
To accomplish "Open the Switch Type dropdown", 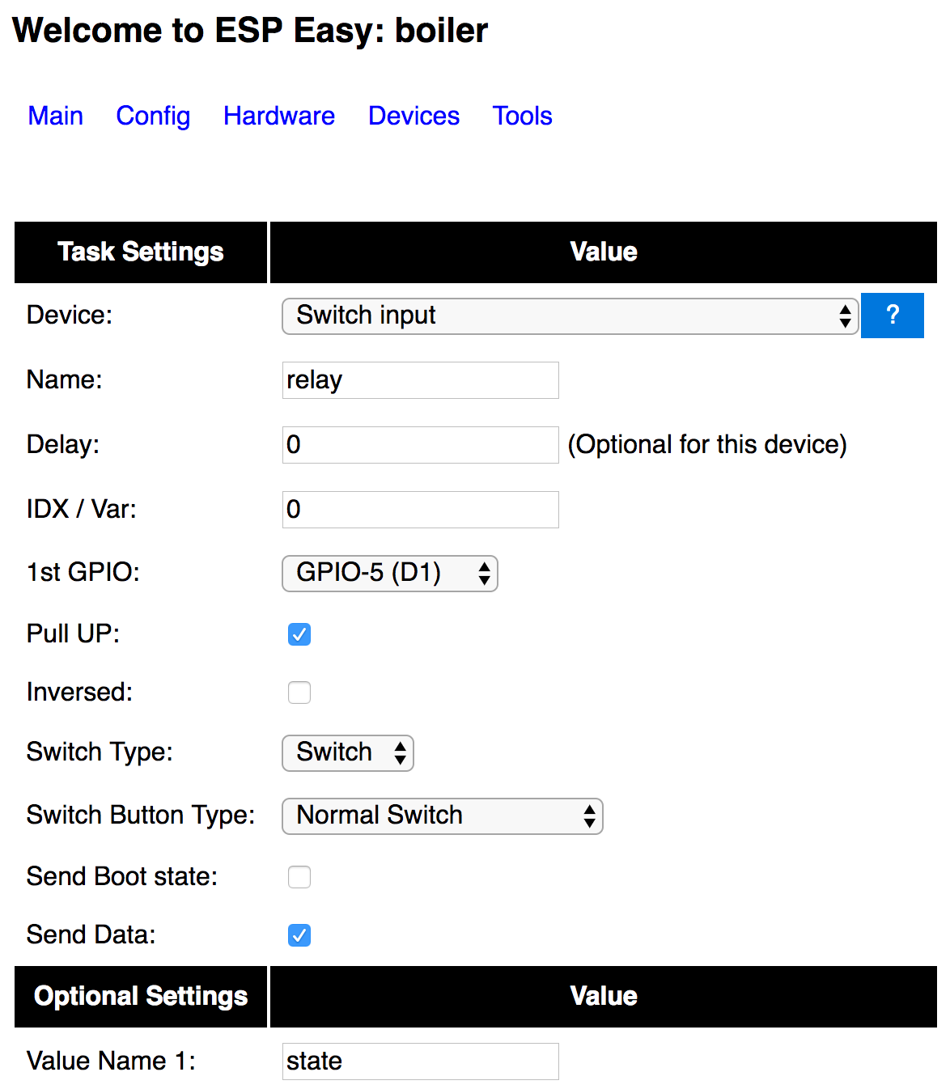I will coord(347,753).
